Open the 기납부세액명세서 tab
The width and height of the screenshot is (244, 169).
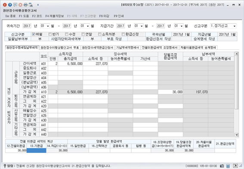[127, 48]
